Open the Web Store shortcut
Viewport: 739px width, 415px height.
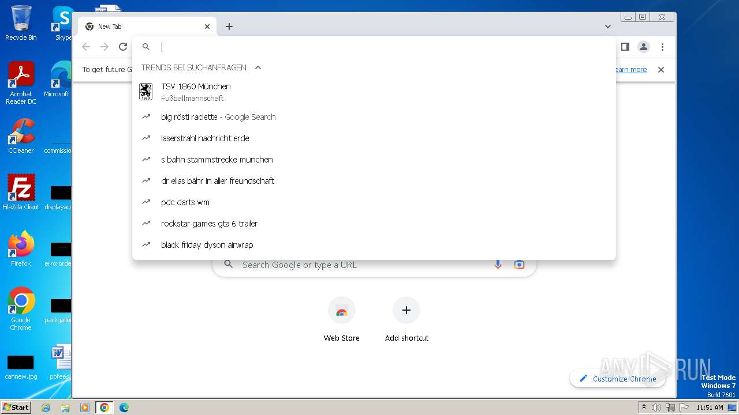pyautogui.click(x=341, y=320)
